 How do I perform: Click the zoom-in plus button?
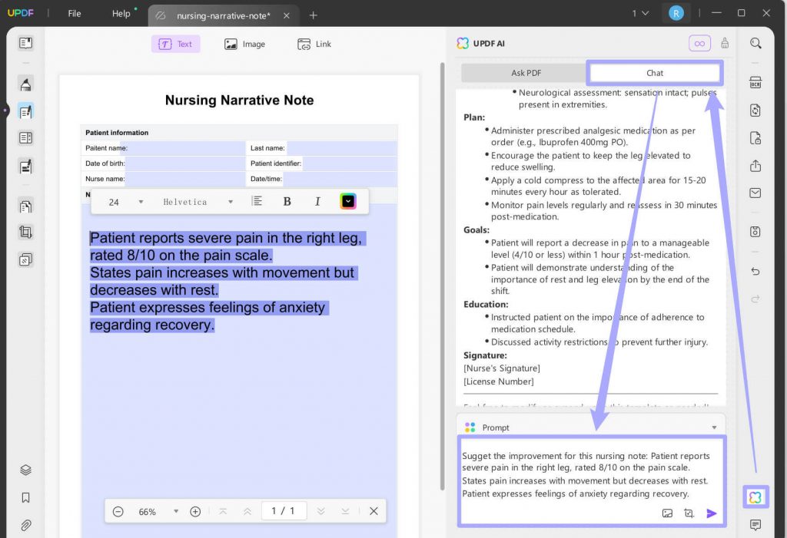pos(195,510)
